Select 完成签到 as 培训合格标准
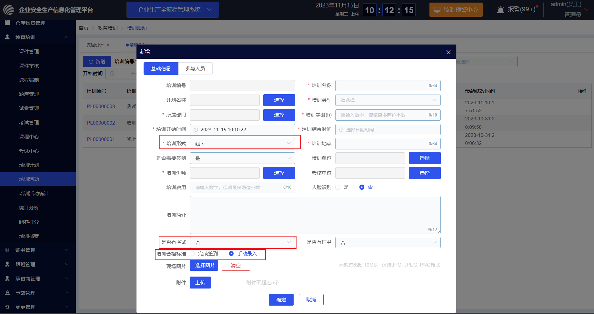The width and height of the screenshot is (594, 314). [192, 254]
